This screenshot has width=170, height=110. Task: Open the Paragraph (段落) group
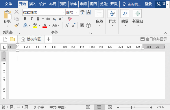tap(99, 18)
